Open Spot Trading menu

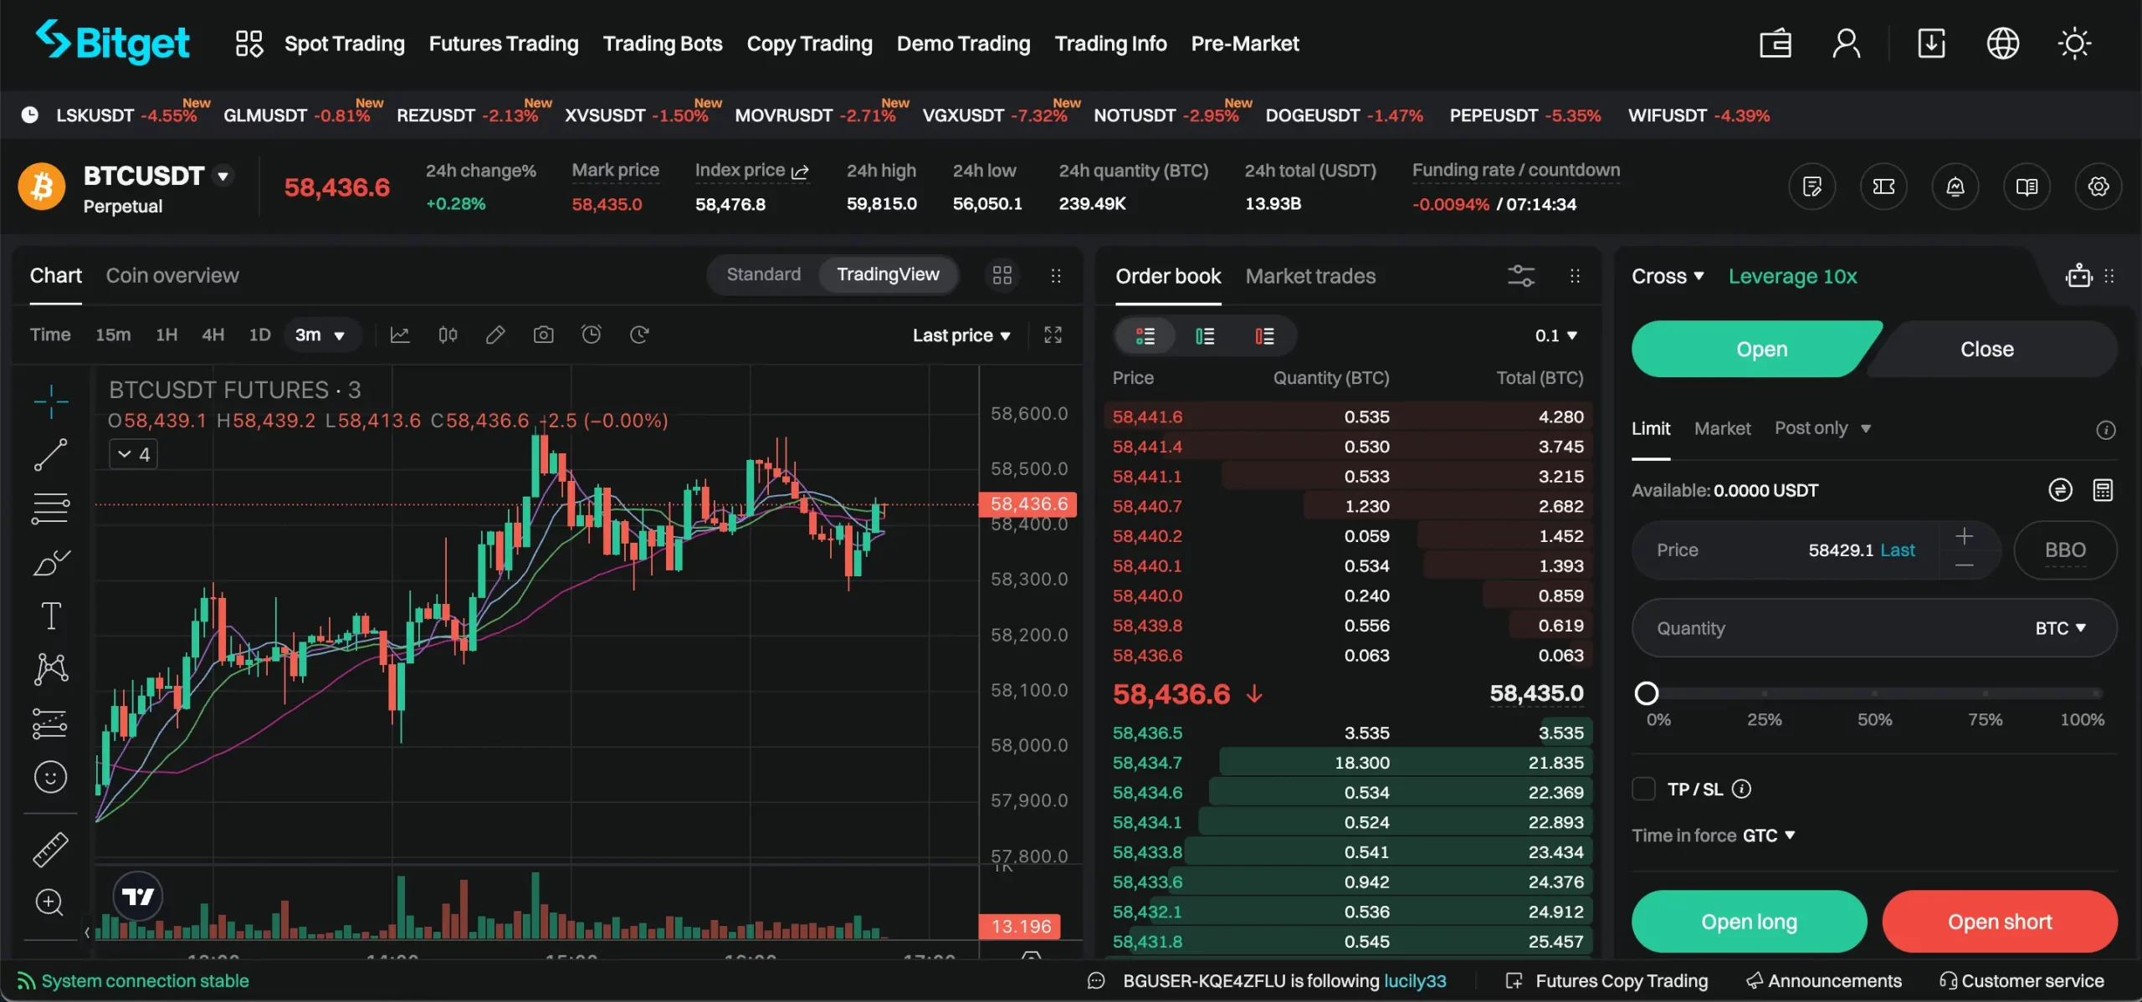tap(344, 43)
